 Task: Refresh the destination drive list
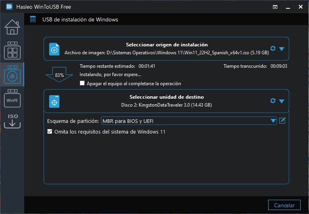[x=273, y=101]
